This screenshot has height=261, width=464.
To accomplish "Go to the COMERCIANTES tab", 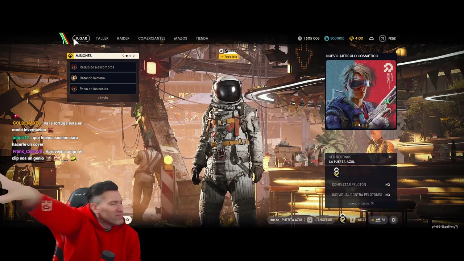I will pos(152,38).
